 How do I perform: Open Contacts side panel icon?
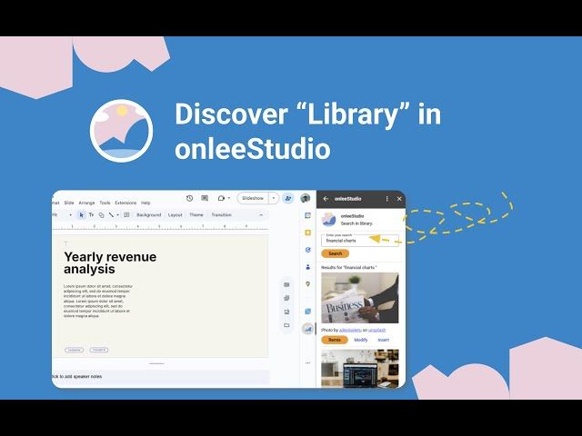[307, 267]
